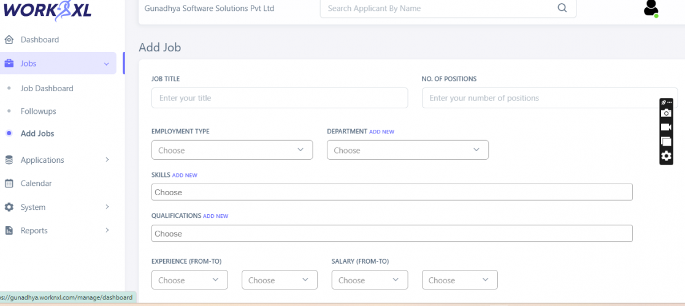The image size is (685, 306).
Task: Open Applications menu item
Action: coord(42,160)
